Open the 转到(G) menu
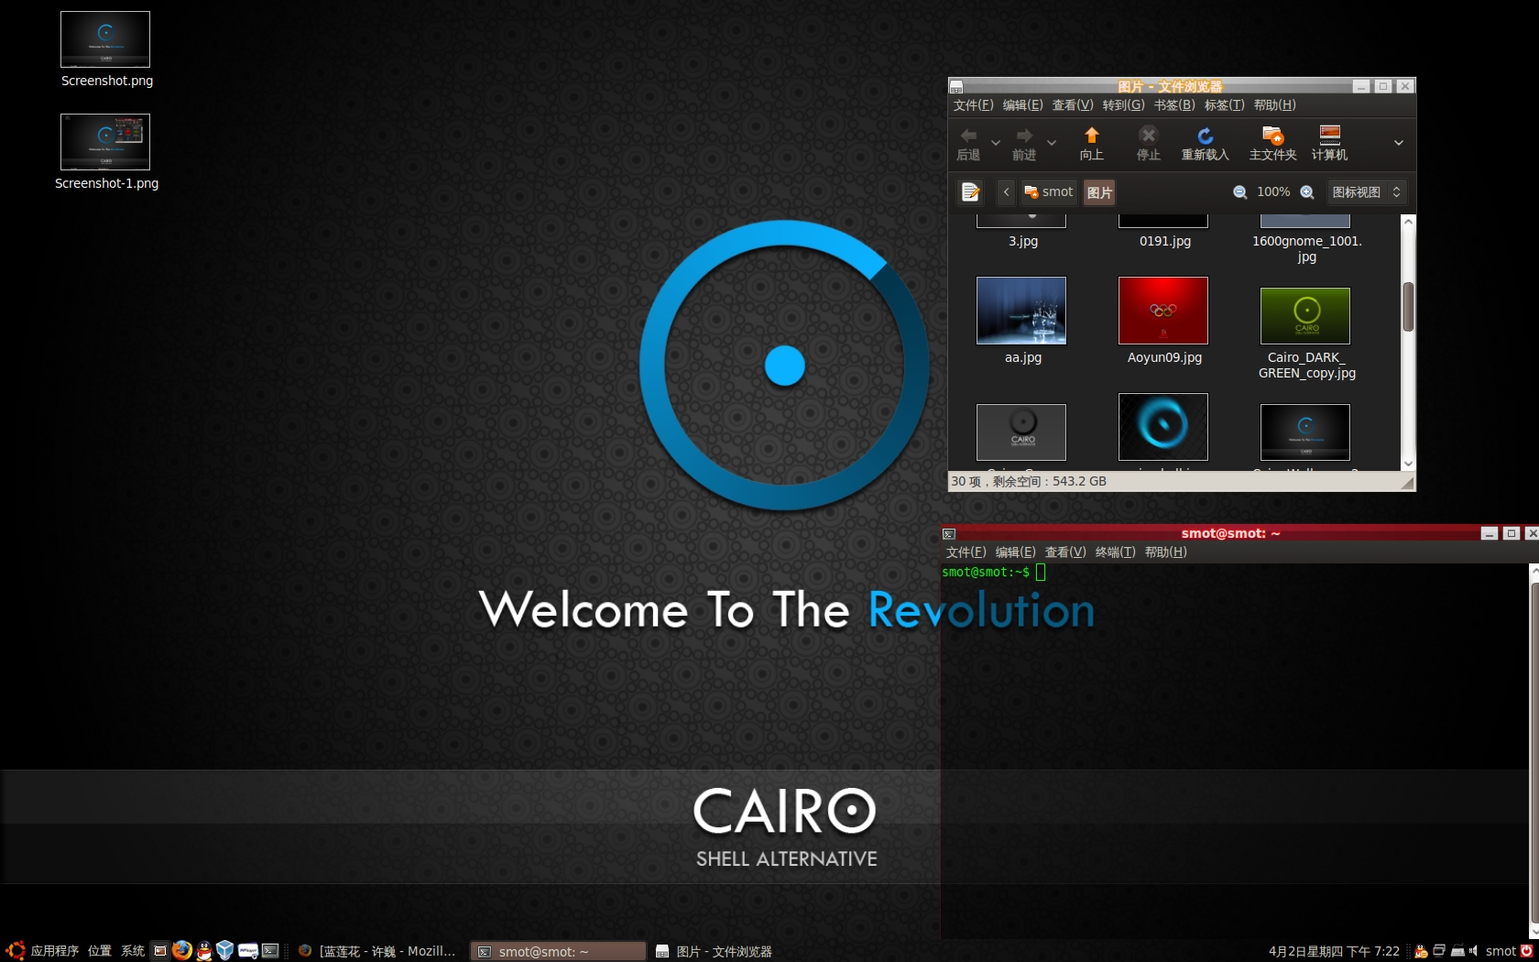The width and height of the screenshot is (1539, 962). 1123,105
